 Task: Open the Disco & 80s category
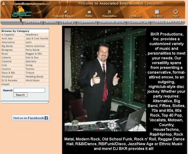(x=8, y=73)
